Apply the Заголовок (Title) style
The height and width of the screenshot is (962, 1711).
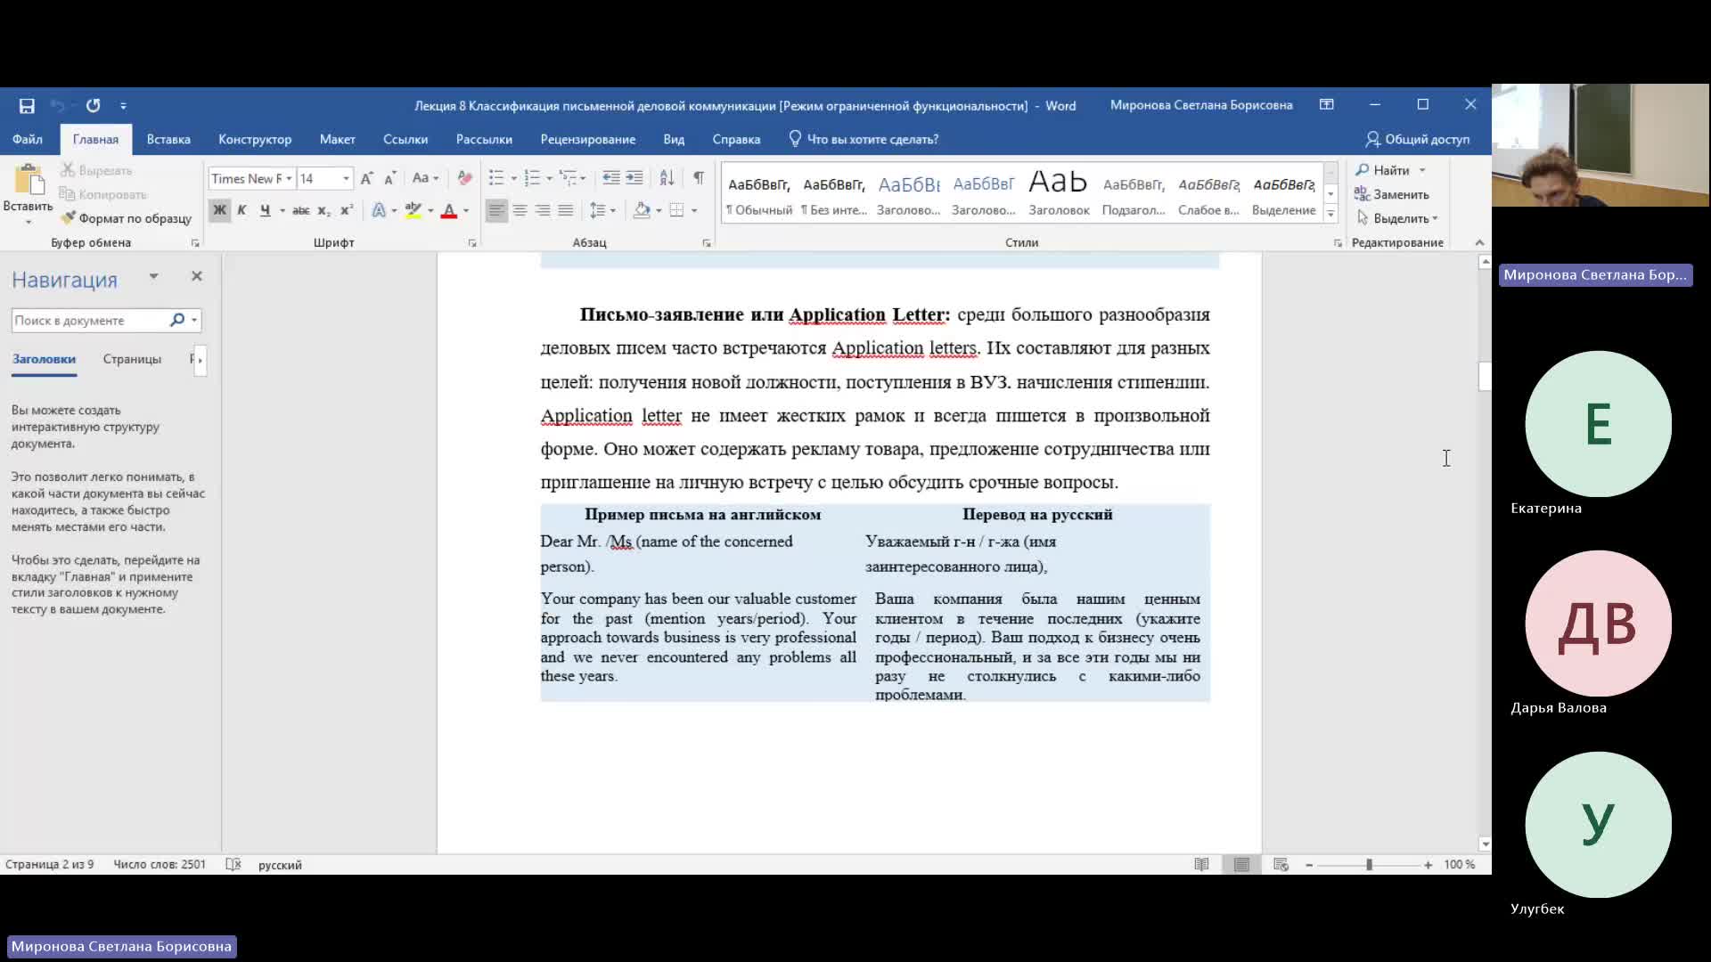click(x=1059, y=192)
